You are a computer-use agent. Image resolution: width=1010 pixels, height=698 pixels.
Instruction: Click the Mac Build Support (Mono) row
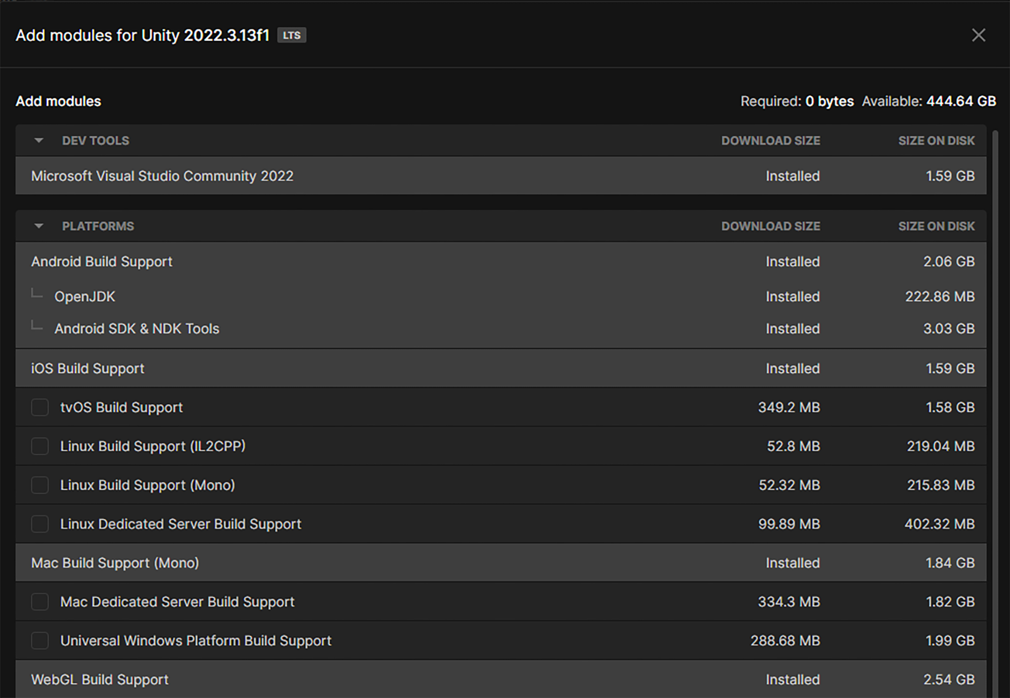[x=115, y=563]
